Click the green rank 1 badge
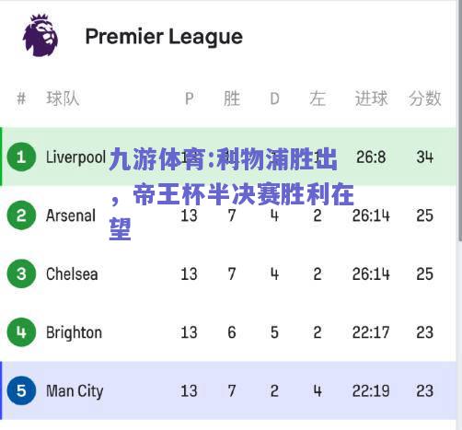Viewport: 462px width, 430px height. coord(21,157)
